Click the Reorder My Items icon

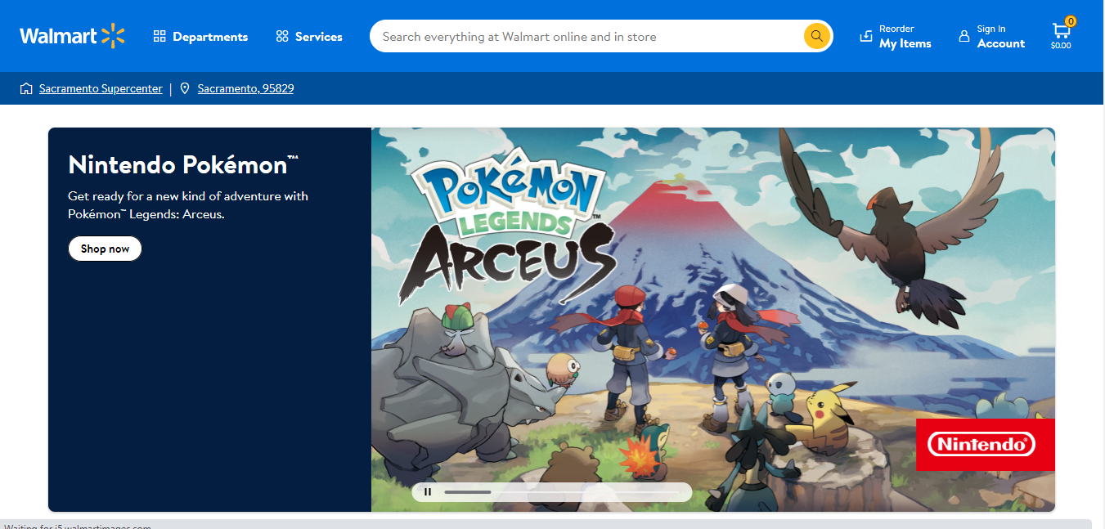(x=866, y=37)
